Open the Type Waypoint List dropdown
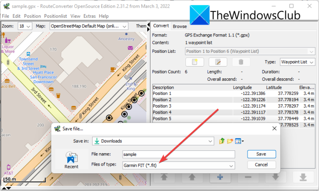 coord(298,62)
